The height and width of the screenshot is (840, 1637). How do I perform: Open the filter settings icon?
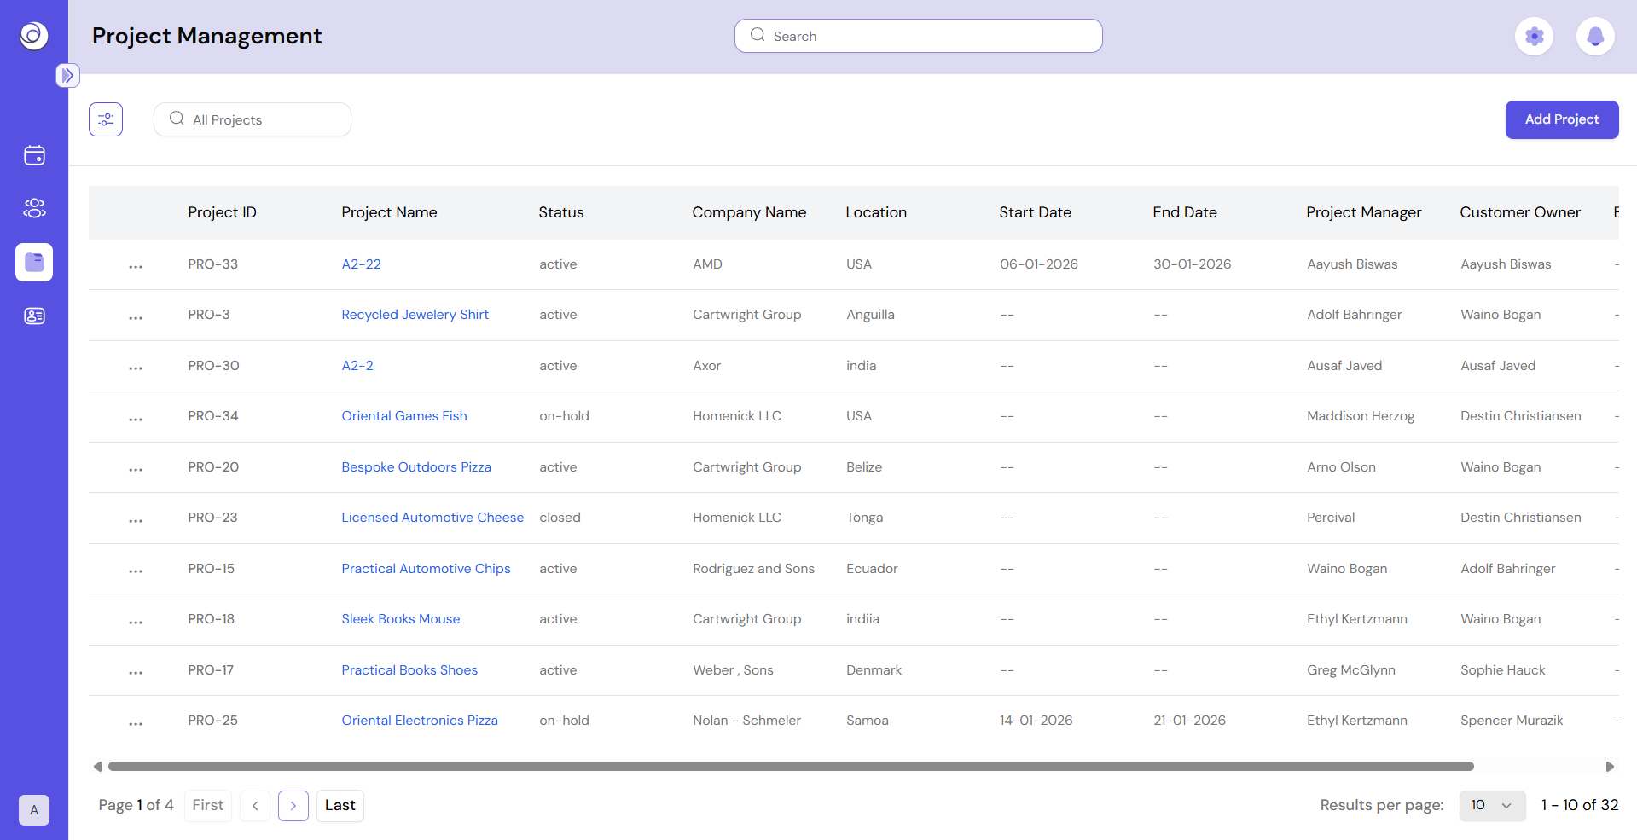tap(106, 119)
